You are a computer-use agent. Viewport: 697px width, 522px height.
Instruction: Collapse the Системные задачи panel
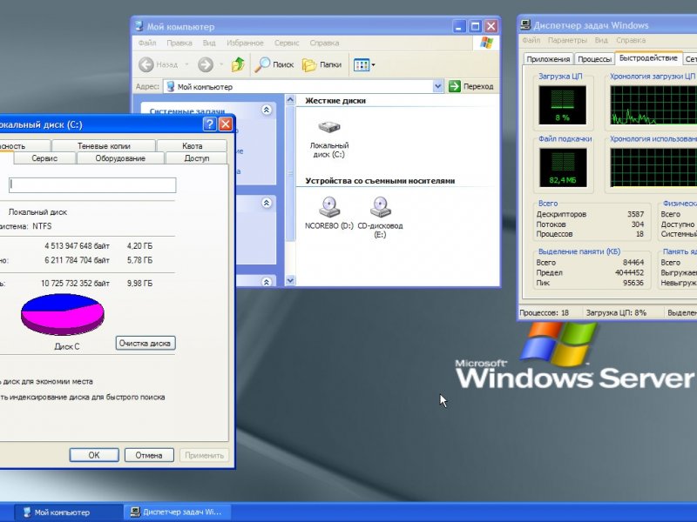tap(267, 110)
